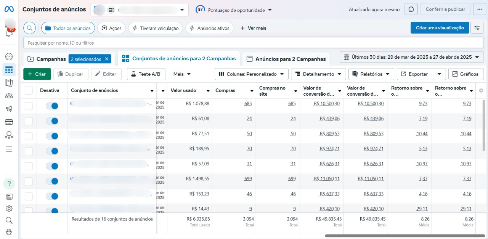The height and width of the screenshot is (239, 488).
Task: Click the green Criar button
Action: click(37, 74)
